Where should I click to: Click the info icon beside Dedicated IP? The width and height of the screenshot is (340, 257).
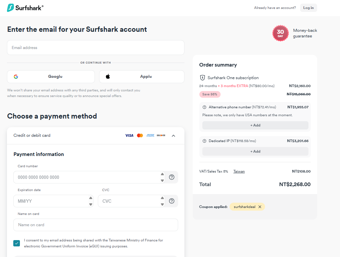pos(204,141)
